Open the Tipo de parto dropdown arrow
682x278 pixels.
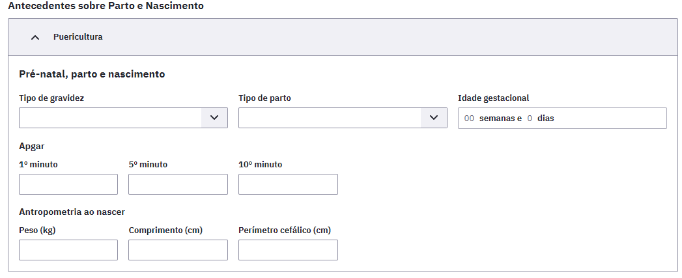point(434,118)
